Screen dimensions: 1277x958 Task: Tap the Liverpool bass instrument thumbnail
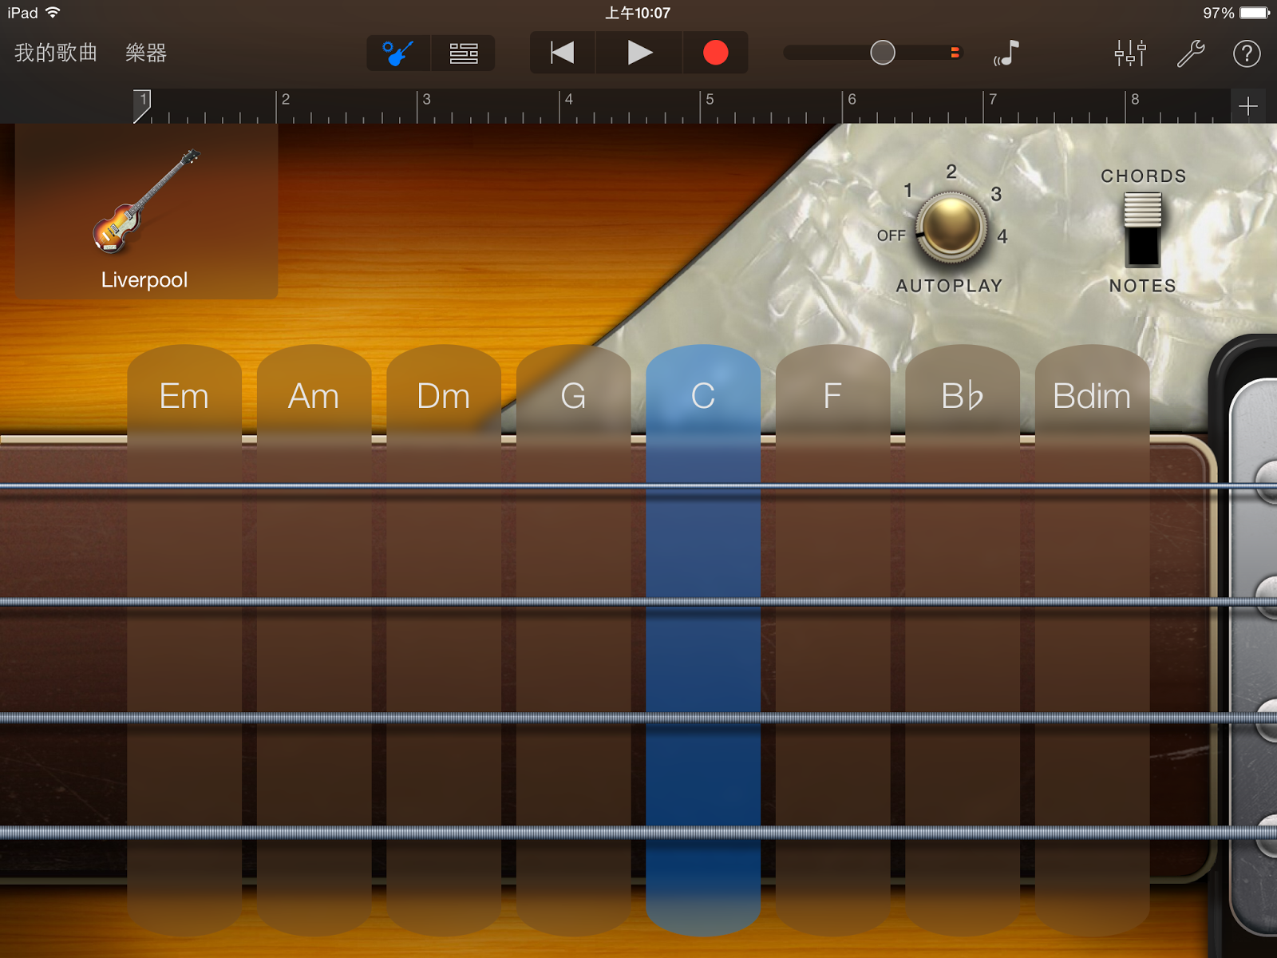(145, 212)
